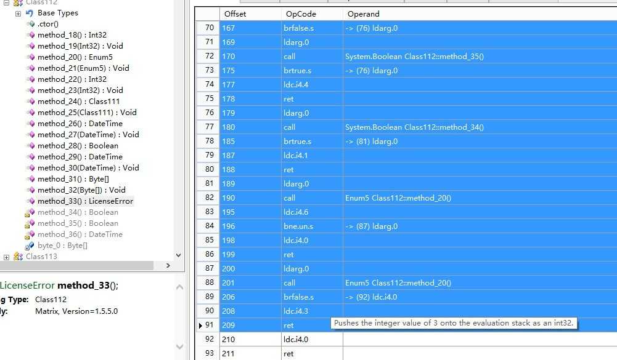Click the Offset column header
This screenshot has width=617, height=360.
(250, 14)
